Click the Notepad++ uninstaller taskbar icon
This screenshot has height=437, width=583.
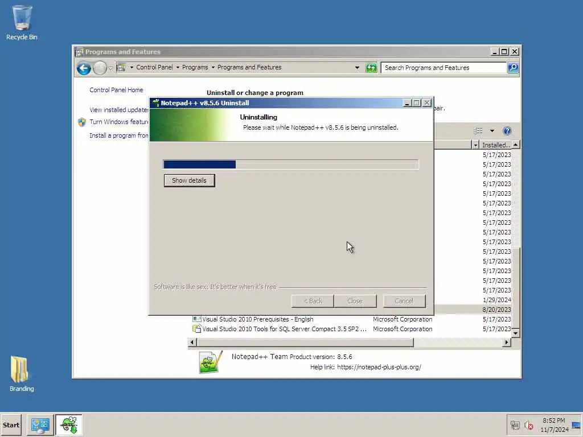click(69, 424)
